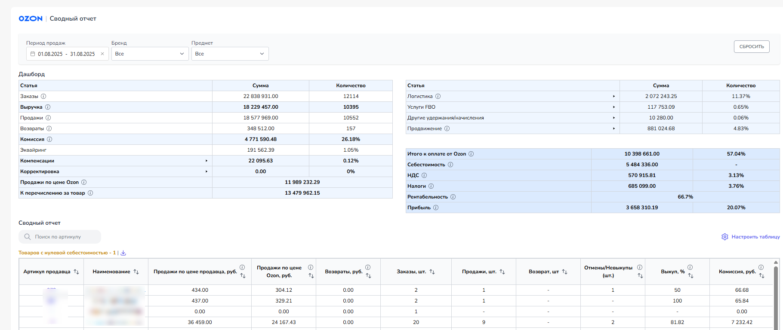Screen dimensions: 783x330
Task: Open Настроить таблицу settings
Action: (x=751, y=237)
